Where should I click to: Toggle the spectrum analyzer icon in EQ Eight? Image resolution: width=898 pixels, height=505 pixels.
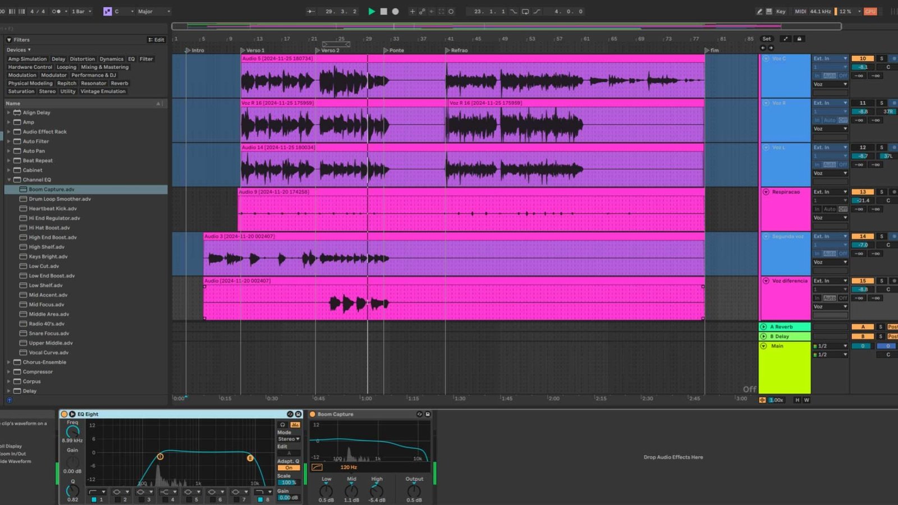pos(295,425)
